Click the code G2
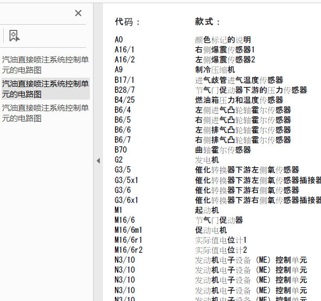 pos(119,160)
